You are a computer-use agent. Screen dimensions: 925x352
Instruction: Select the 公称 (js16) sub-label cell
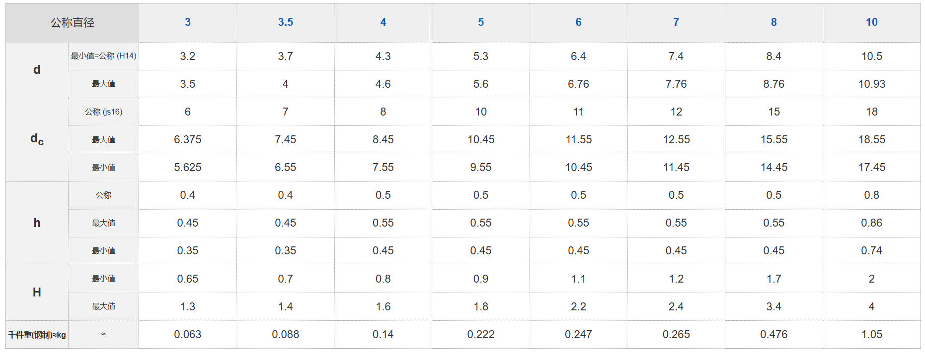point(103,112)
